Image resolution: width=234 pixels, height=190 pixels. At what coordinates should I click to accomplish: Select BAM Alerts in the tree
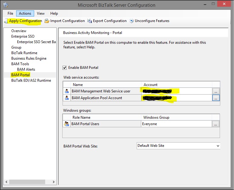(x=26, y=69)
